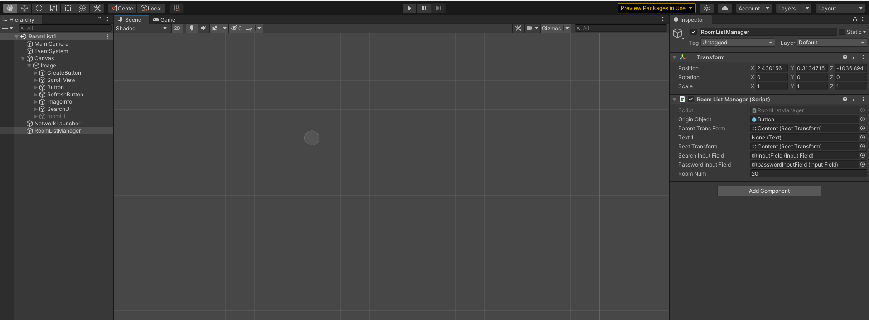This screenshot has width=869, height=320.
Task: Open the Tag Untagged dropdown
Action: (x=738, y=43)
